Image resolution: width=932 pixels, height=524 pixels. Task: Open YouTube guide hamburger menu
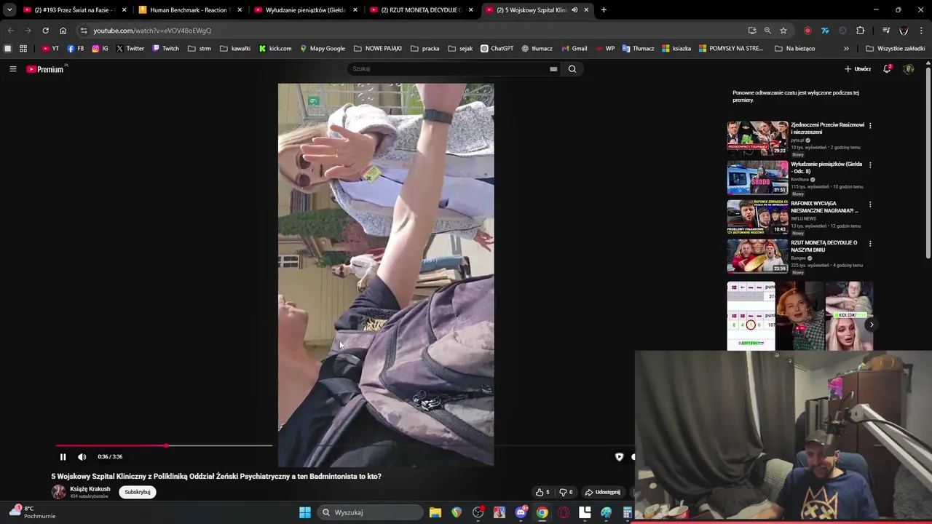click(12, 68)
